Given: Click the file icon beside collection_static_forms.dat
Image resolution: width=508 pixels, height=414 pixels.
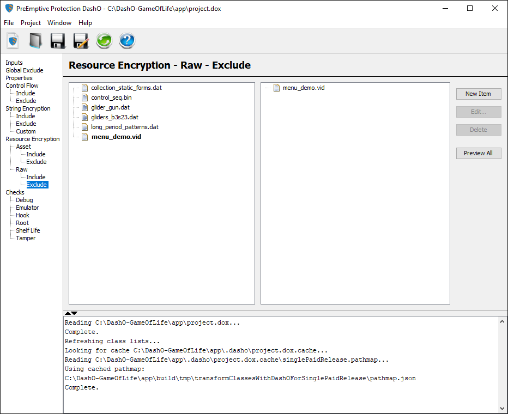Looking at the screenshot, I should tap(85, 88).
